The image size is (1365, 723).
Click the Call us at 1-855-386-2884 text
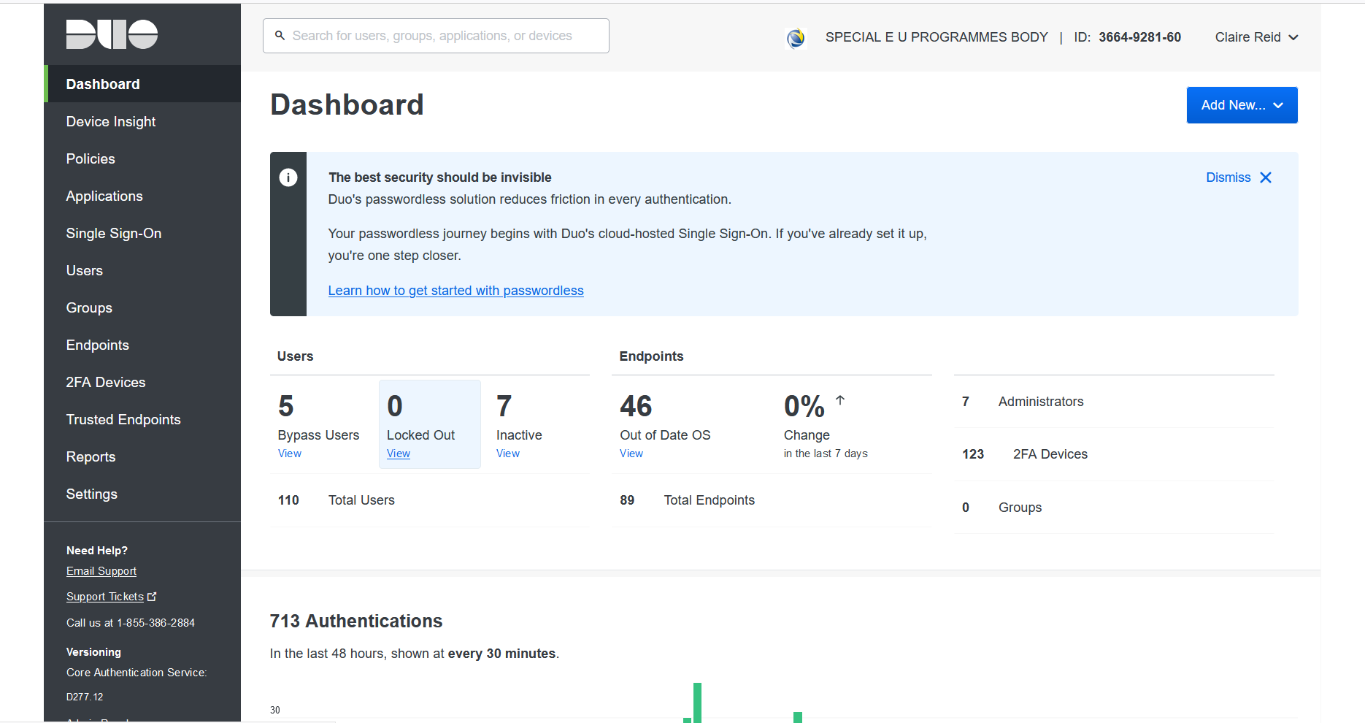pyautogui.click(x=131, y=623)
